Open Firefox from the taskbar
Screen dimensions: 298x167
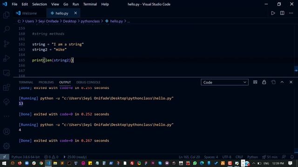coord(20,163)
